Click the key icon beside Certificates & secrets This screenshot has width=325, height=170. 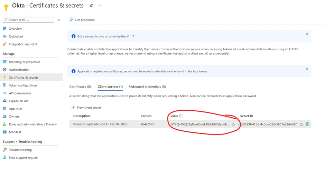click(x=4, y=77)
